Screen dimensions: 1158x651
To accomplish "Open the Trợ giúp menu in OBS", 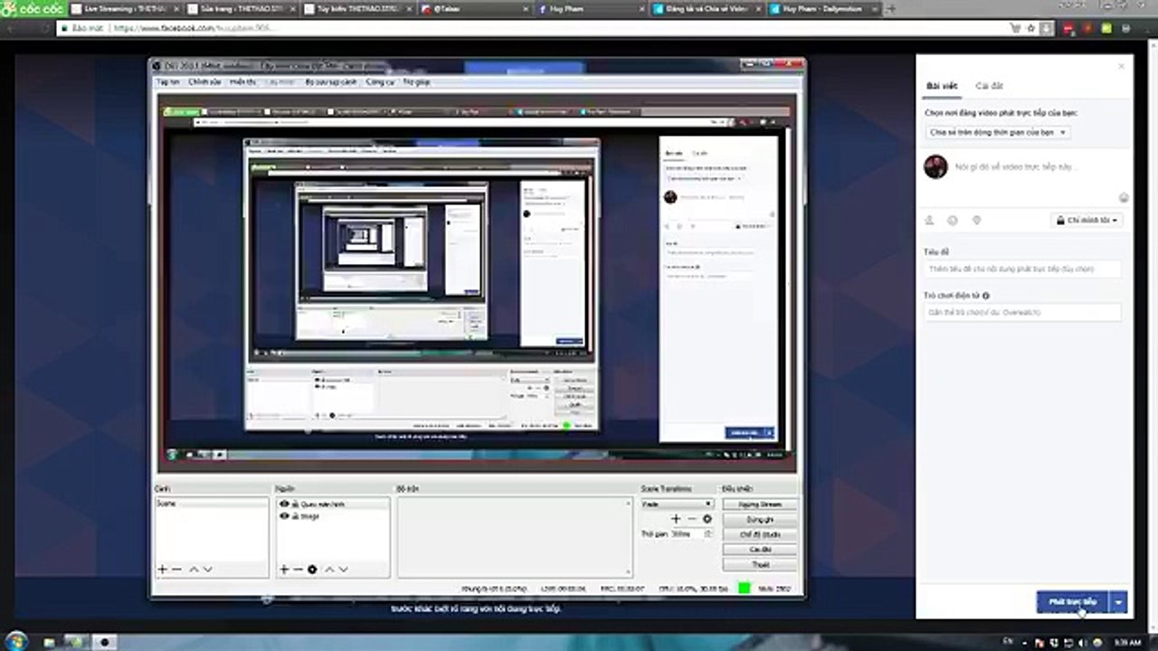I will (x=416, y=81).
